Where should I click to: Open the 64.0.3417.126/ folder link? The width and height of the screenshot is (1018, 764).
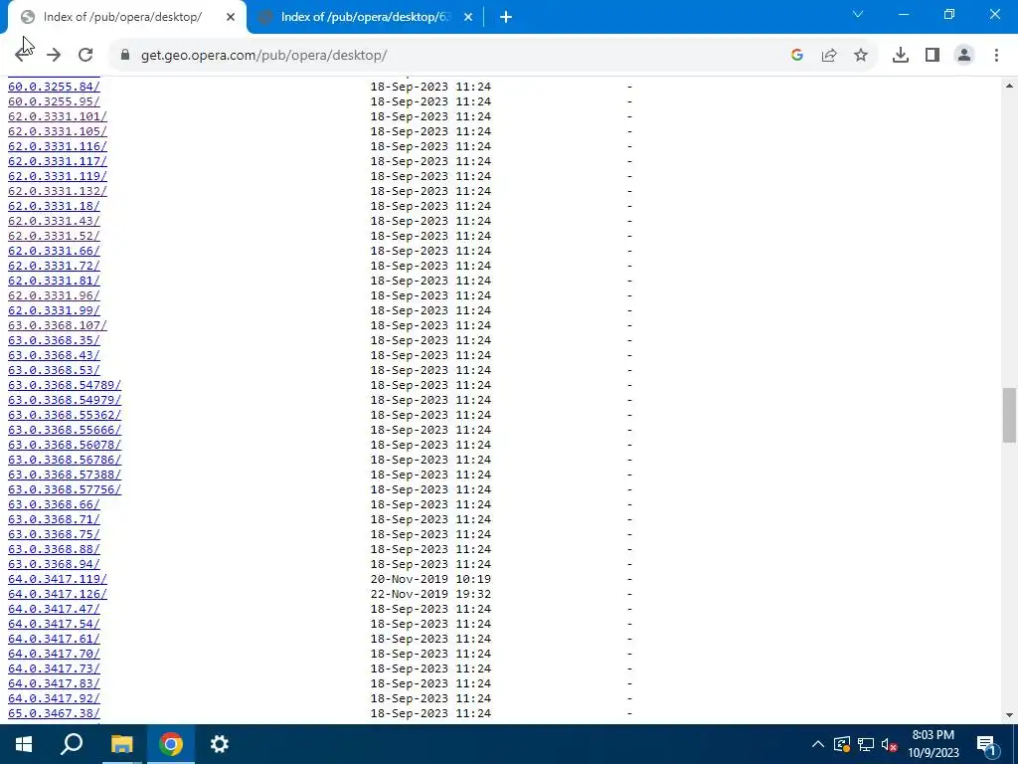pyautogui.click(x=57, y=595)
